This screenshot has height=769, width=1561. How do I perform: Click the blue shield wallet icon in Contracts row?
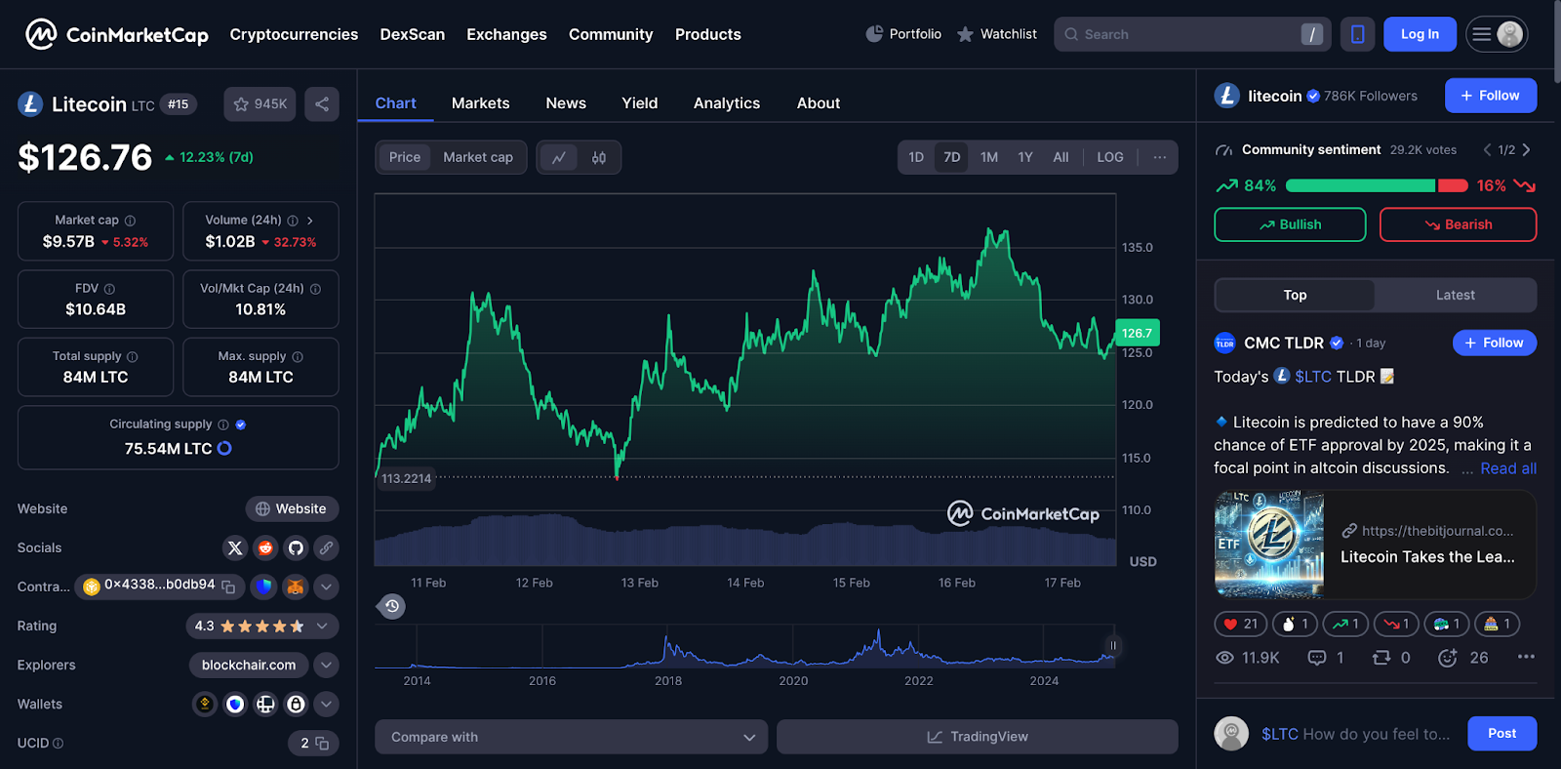coord(263,587)
